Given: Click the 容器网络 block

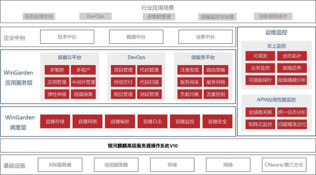Looking at the screenshot, I should pos(87,122).
